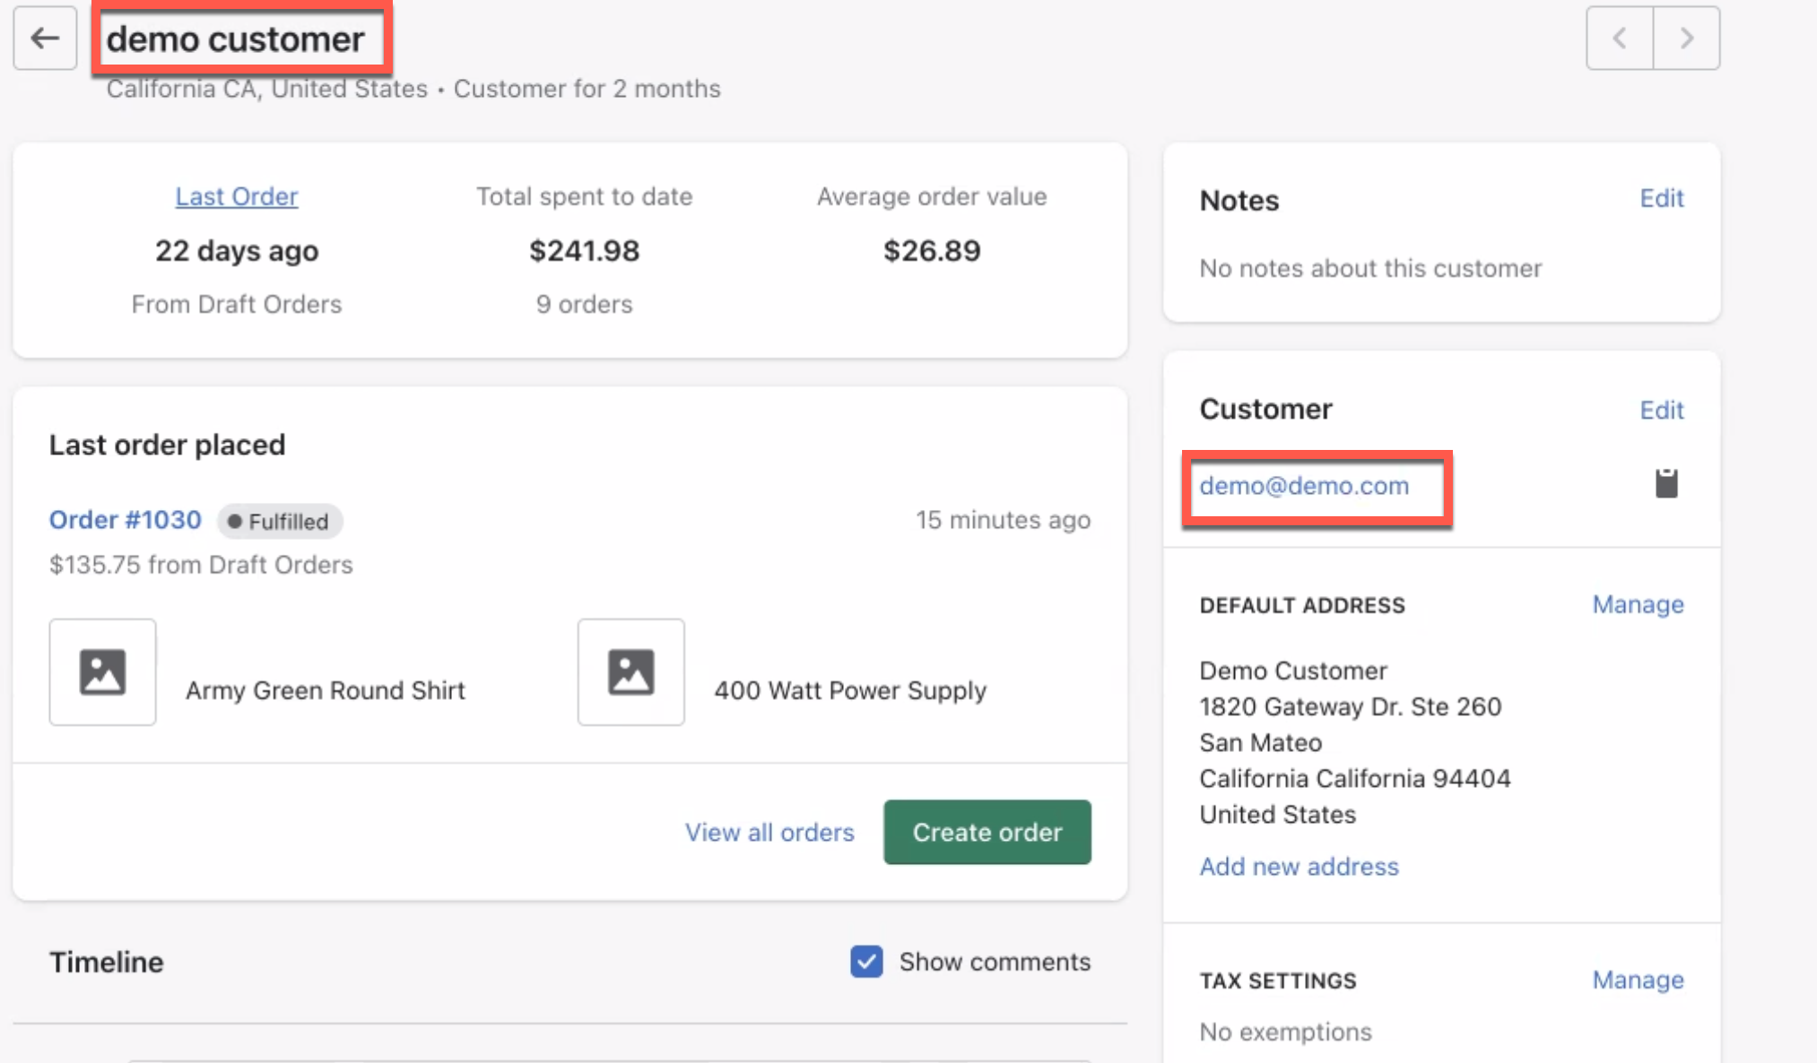This screenshot has height=1063, width=1817.
Task: Click the TAX SETTINGS heading
Action: 1277,981
